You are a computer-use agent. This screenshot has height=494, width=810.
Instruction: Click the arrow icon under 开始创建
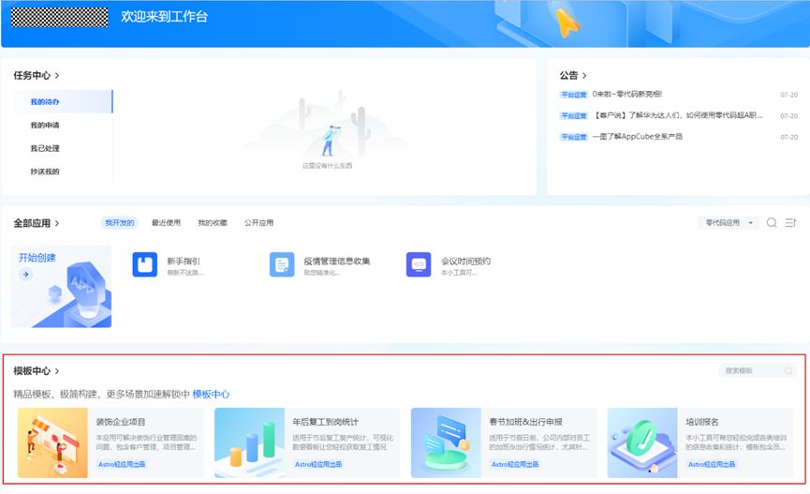(x=25, y=274)
